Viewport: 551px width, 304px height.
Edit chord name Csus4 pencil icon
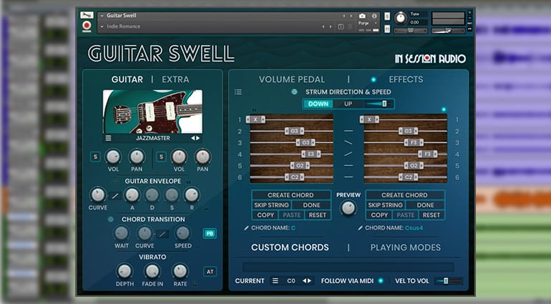pos(360,228)
